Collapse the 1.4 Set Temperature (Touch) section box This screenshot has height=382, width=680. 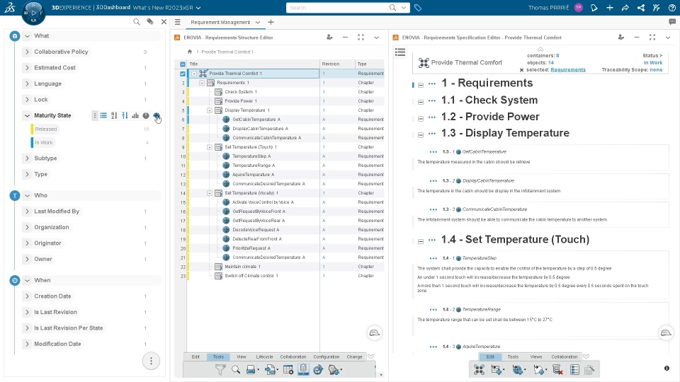421,241
